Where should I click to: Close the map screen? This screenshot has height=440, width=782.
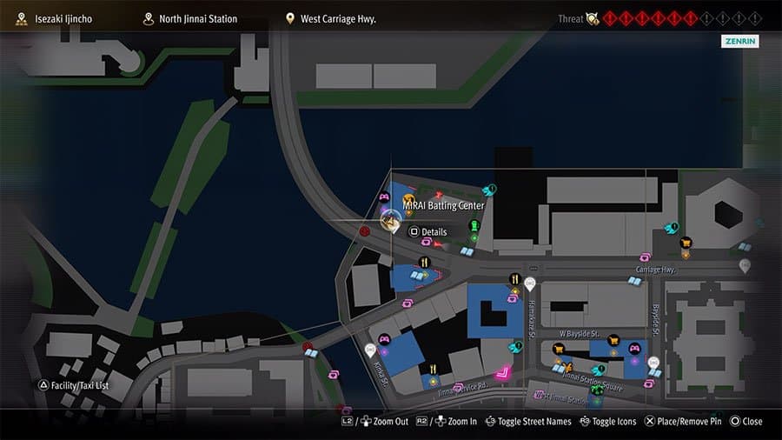click(x=746, y=422)
